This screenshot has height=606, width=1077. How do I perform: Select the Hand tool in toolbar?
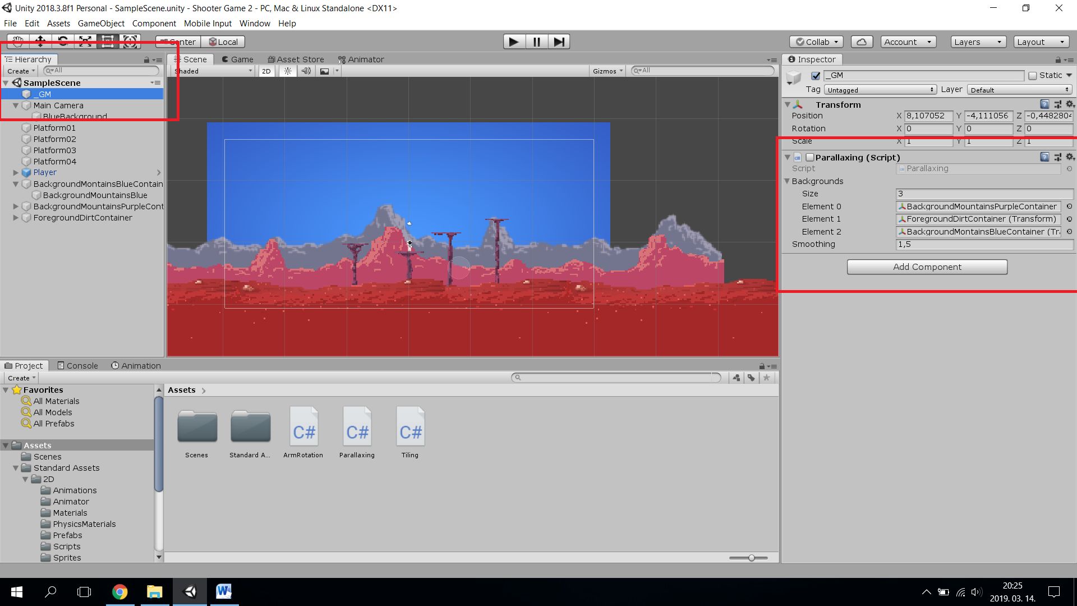(x=18, y=42)
